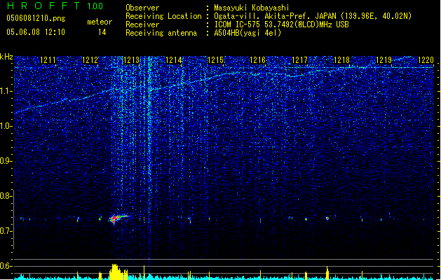
Task: Click the A504HB(yagi 4el) antenna text
Action: pyautogui.click(x=247, y=33)
